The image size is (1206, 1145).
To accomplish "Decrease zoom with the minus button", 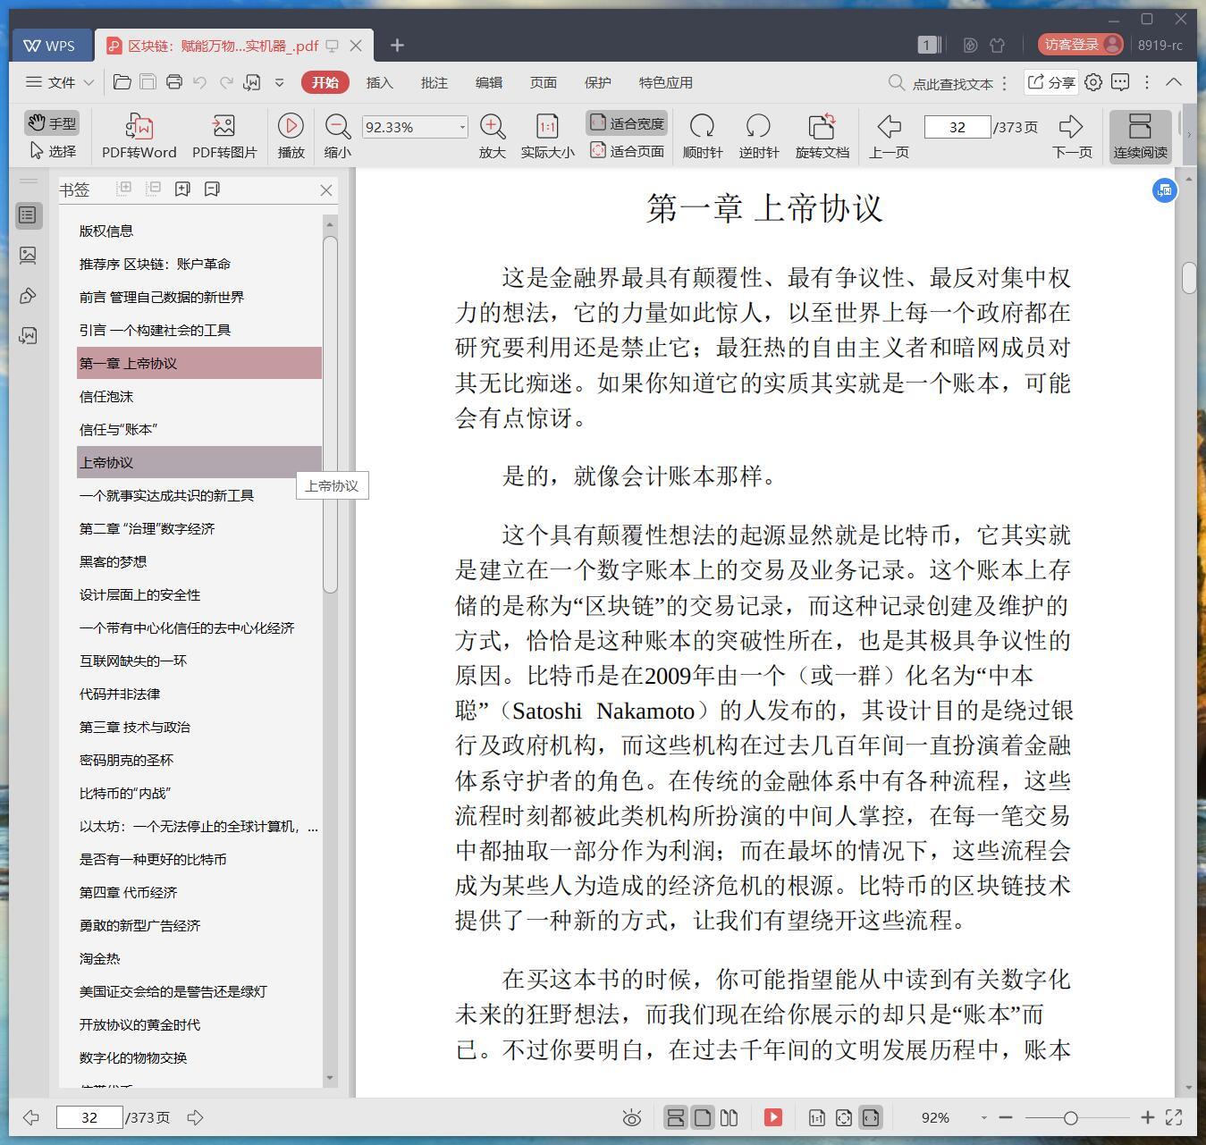I will [x=1006, y=1117].
